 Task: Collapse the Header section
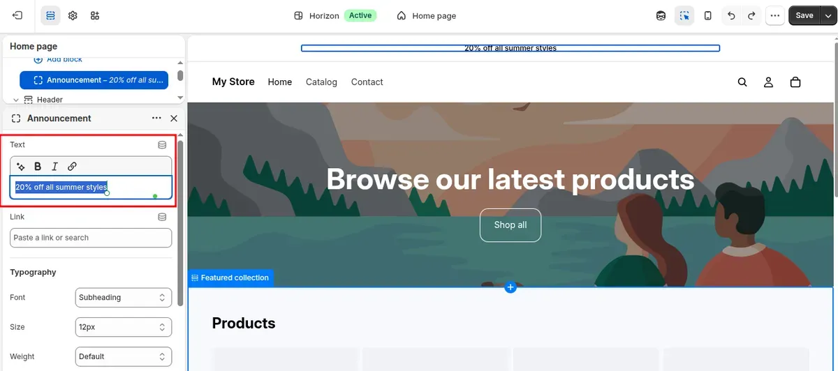pos(16,100)
